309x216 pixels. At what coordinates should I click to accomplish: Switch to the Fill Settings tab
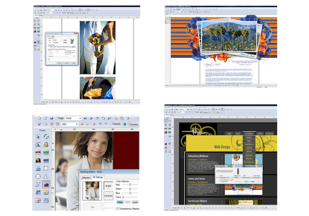click(98, 177)
